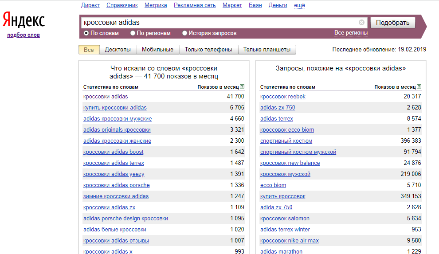Open the 'Все регионы' region selector

coord(351,33)
